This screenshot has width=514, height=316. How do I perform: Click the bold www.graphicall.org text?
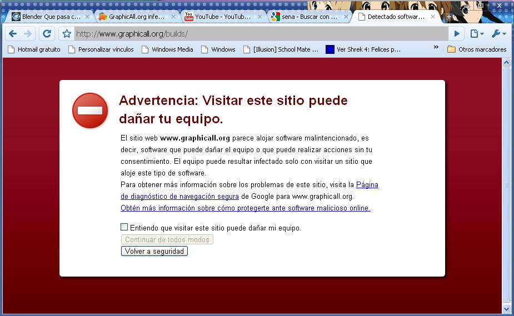click(195, 138)
